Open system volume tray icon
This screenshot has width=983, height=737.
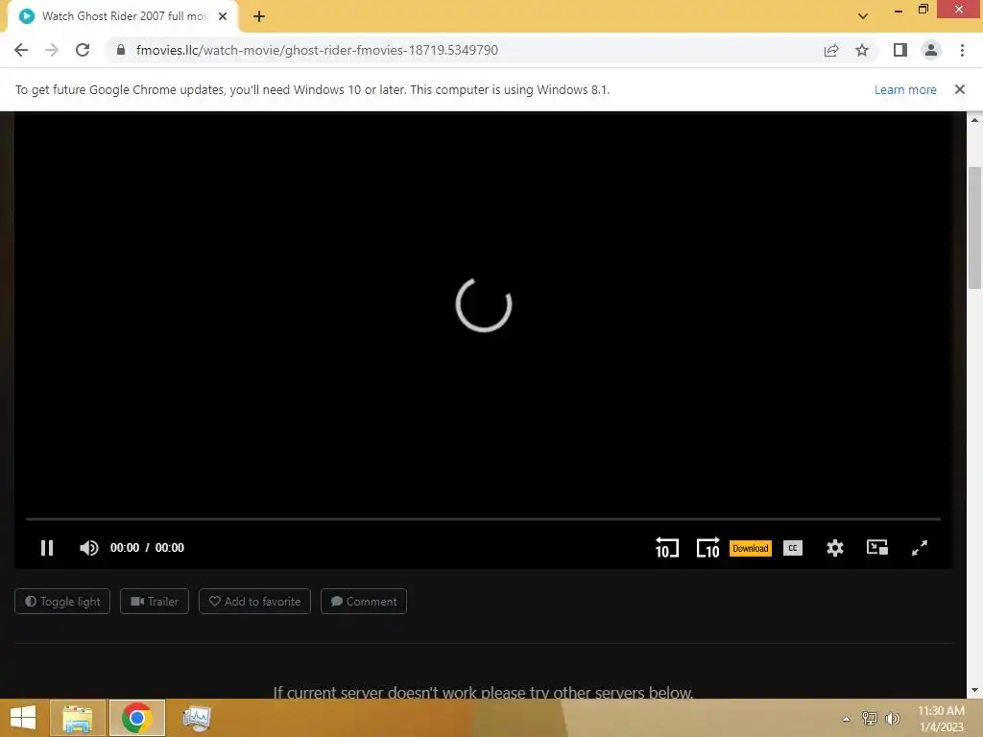tap(892, 718)
